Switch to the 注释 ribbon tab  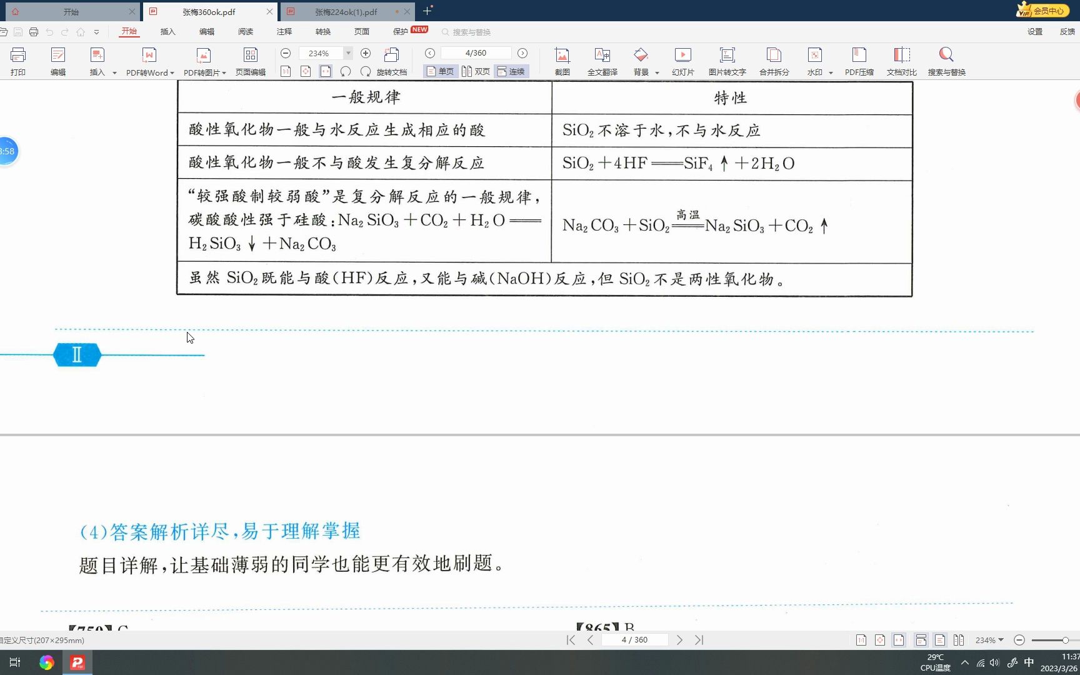click(x=284, y=31)
